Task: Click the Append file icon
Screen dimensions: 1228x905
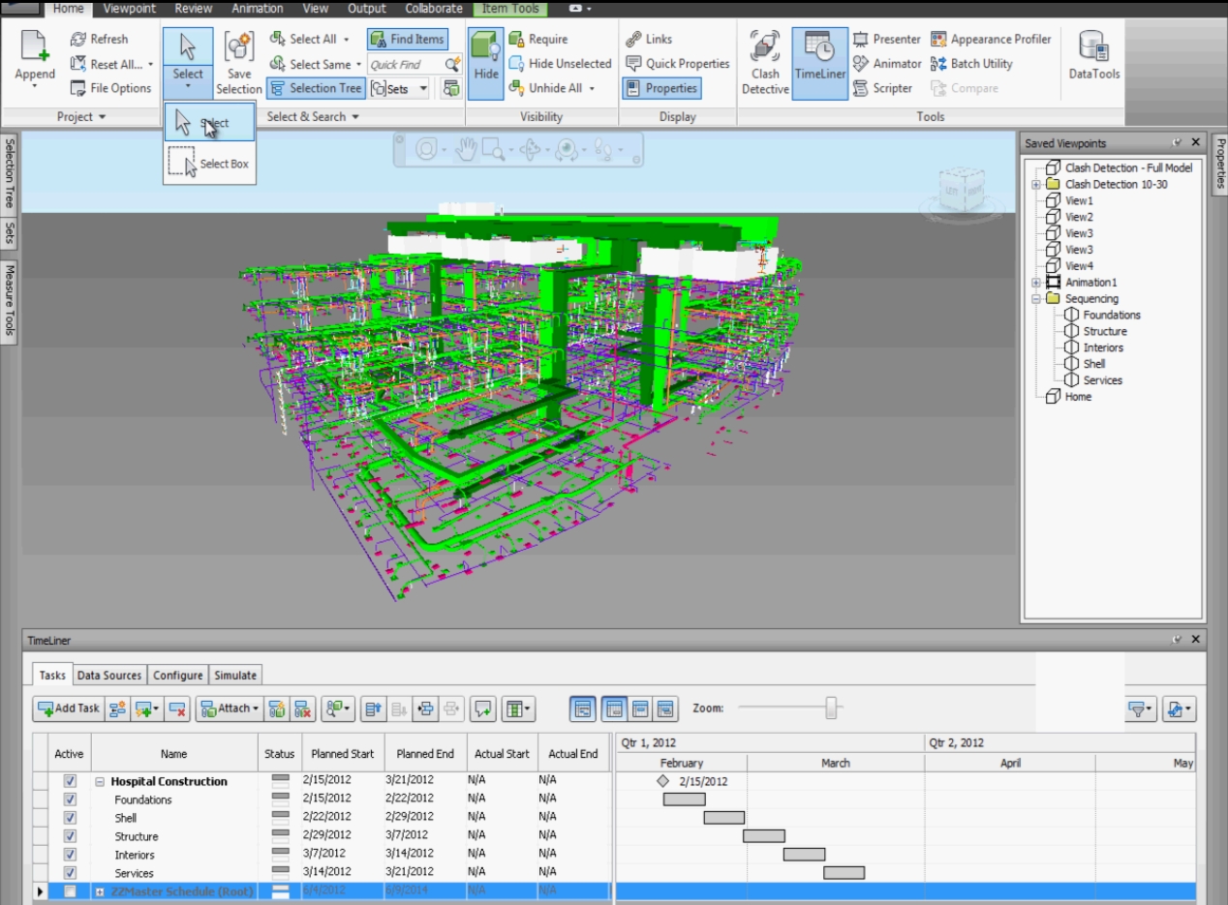Action: 35,48
